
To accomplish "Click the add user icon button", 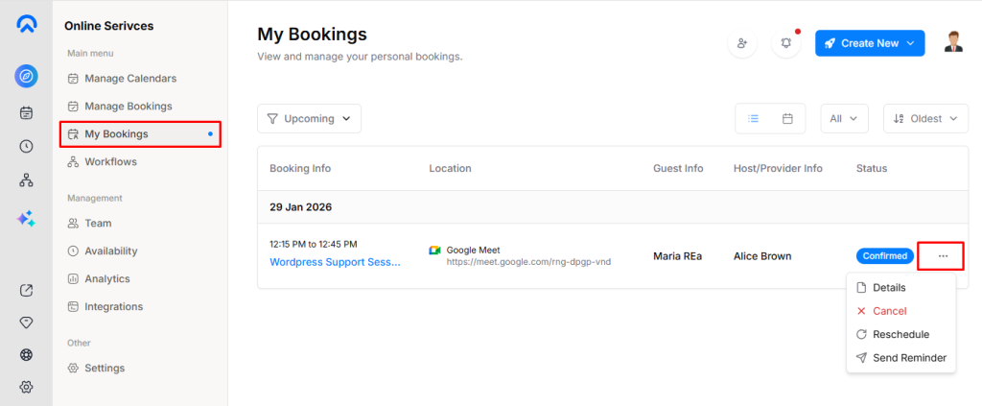I will (x=741, y=43).
